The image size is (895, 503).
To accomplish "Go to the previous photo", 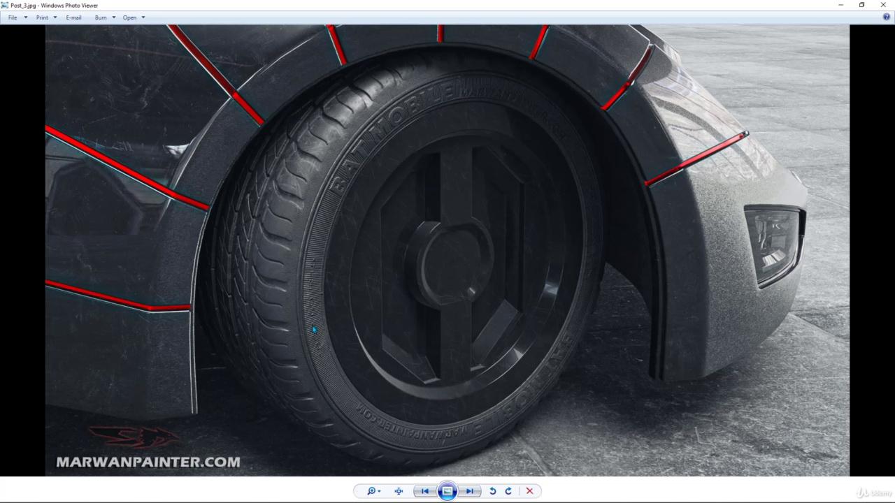I will 424,491.
